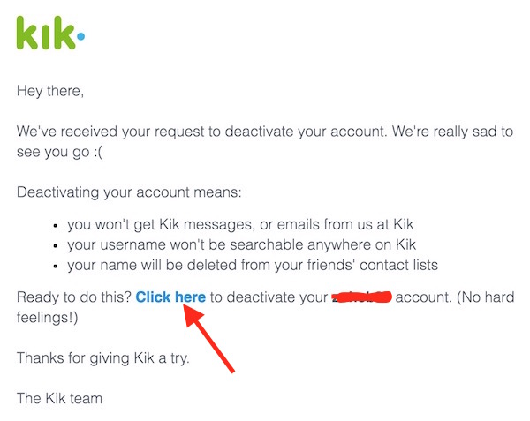530x421 pixels.
Task: Select bullet about Kik messages and emails
Action: (x=240, y=224)
